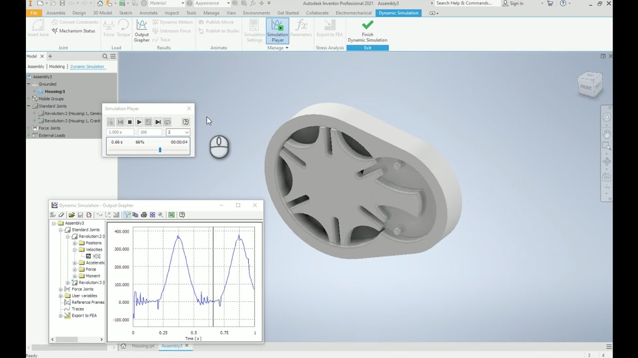This screenshot has height=358, width=638.
Task: Add a new browser panel with plus icon
Action: pyautogui.click(x=50, y=56)
